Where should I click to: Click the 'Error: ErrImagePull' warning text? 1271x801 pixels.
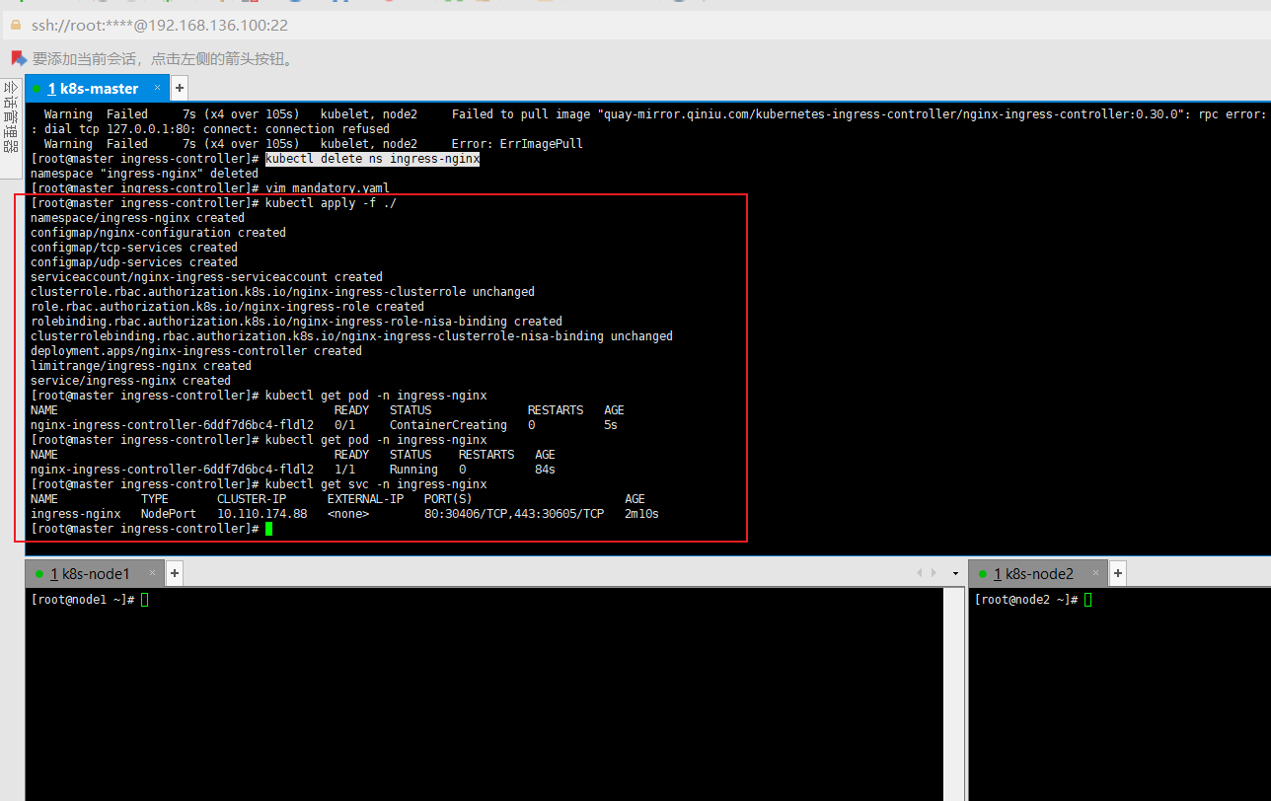click(517, 144)
